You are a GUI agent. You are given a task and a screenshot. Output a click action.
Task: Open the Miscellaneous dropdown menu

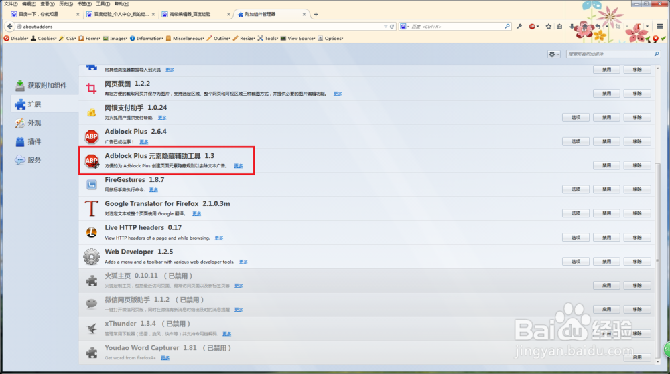(185, 38)
